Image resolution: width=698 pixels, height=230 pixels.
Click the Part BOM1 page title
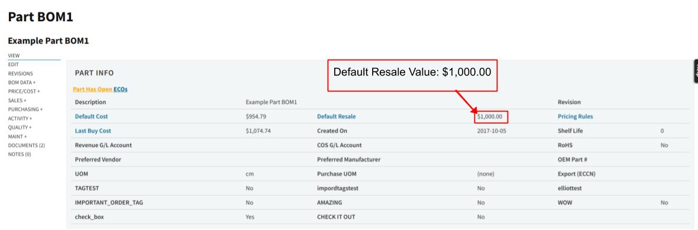[40, 17]
